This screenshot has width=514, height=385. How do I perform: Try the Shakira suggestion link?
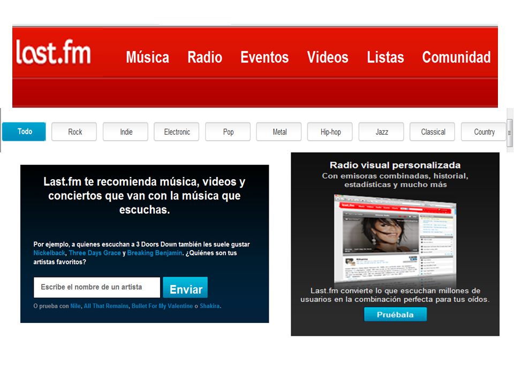click(210, 306)
